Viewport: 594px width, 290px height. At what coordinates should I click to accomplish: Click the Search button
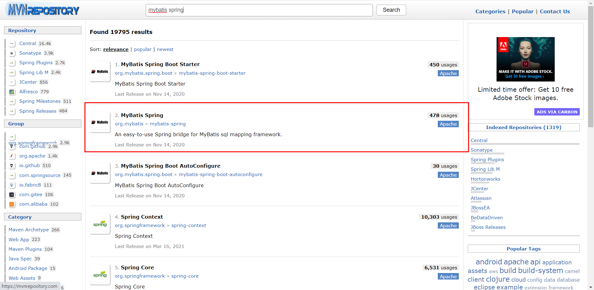pyautogui.click(x=391, y=10)
